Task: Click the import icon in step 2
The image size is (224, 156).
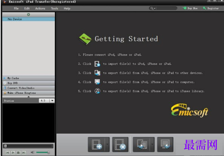Action: tap(97, 64)
